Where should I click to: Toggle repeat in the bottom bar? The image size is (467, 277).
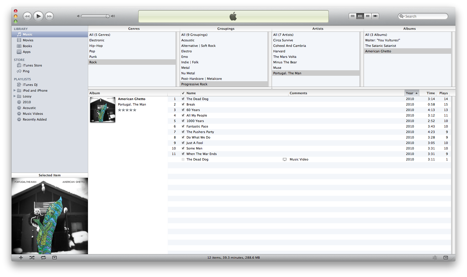click(x=43, y=258)
